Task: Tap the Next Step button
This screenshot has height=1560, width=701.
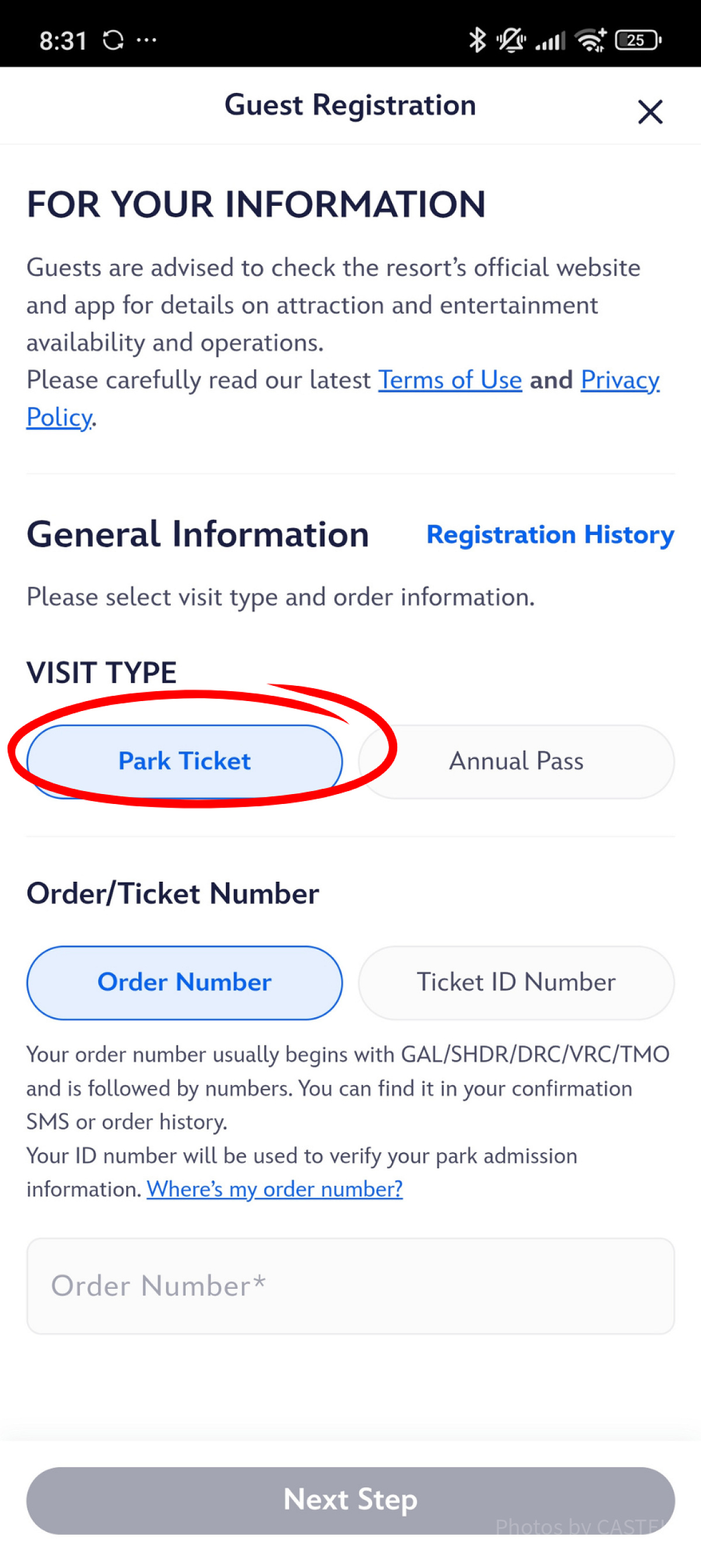Action: coord(350,1500)
